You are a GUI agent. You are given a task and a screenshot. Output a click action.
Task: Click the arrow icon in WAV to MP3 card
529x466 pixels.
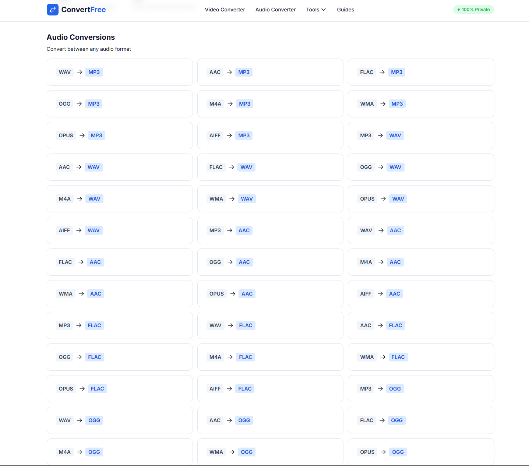pyautogui.click(x=79, y=72)
